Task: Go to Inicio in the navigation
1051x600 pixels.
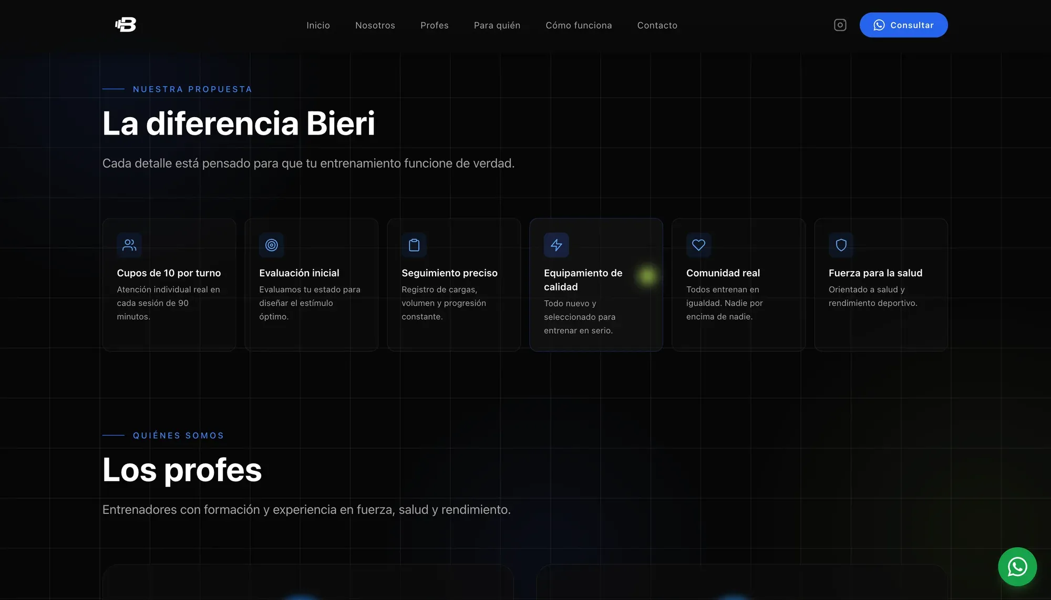Action: click(x=318, y=25)
